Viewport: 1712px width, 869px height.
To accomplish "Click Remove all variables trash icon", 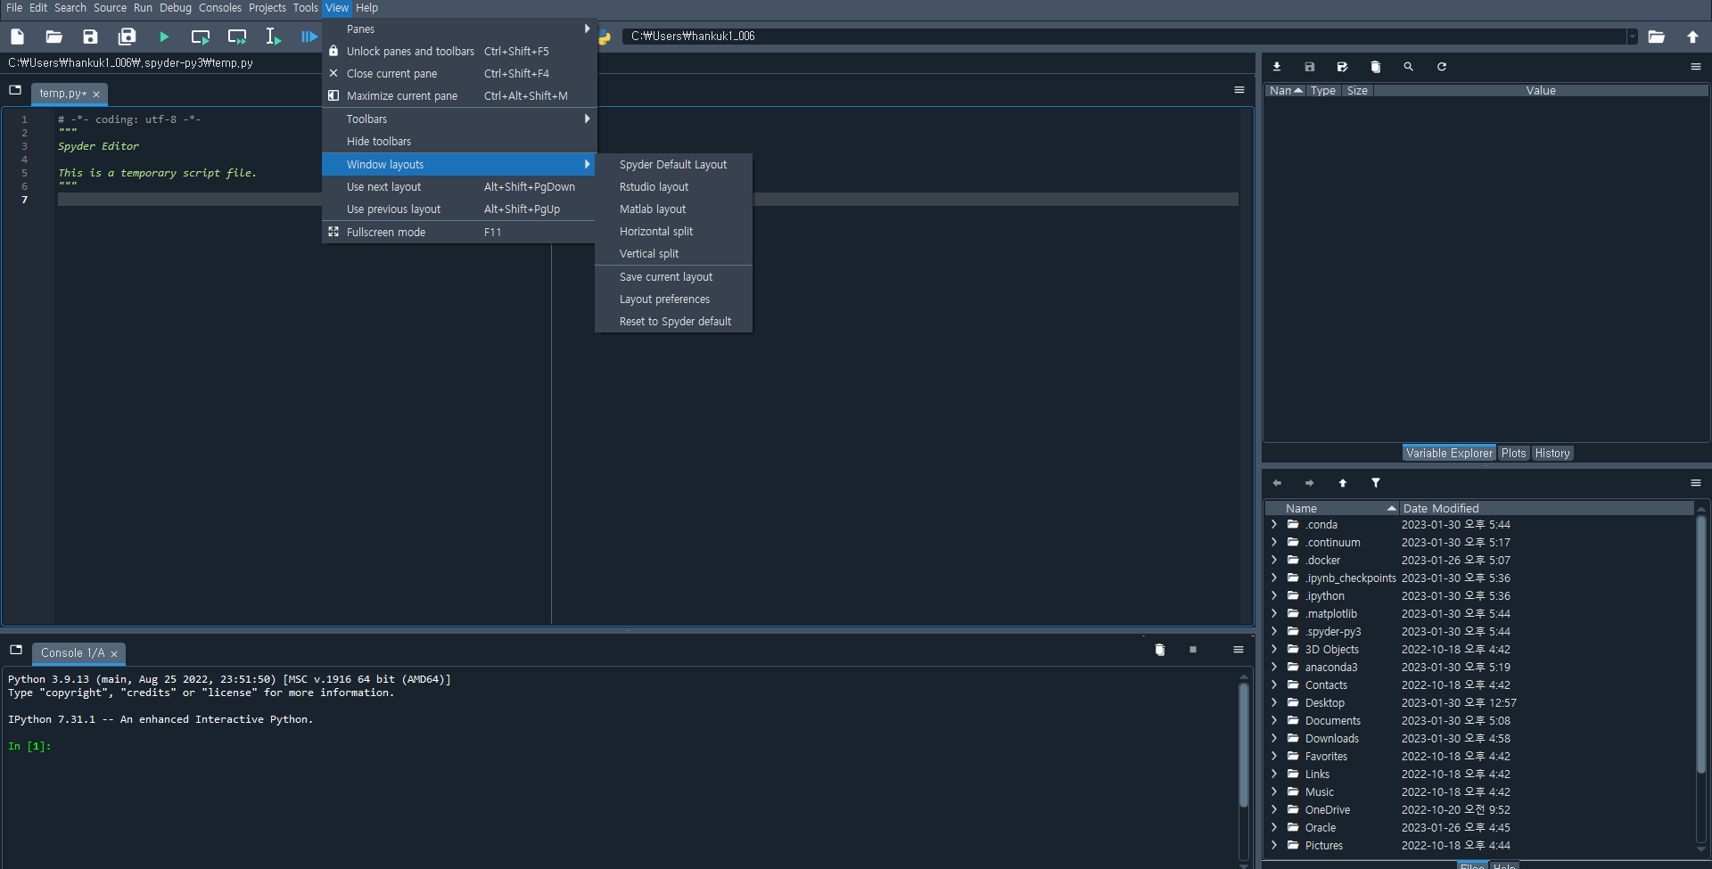I will tap(1376, 67).
